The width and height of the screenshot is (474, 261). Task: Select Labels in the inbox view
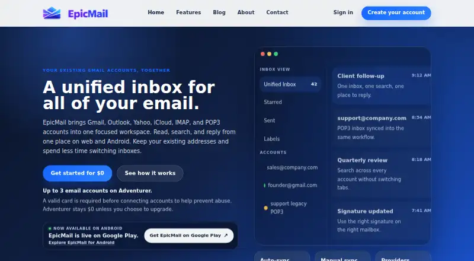point(290,139)
